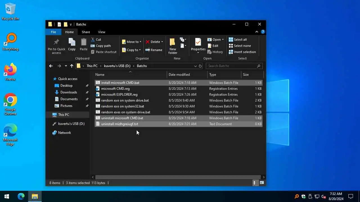Create a New folder
Screen dimensions: 360x202
[173, 46]
